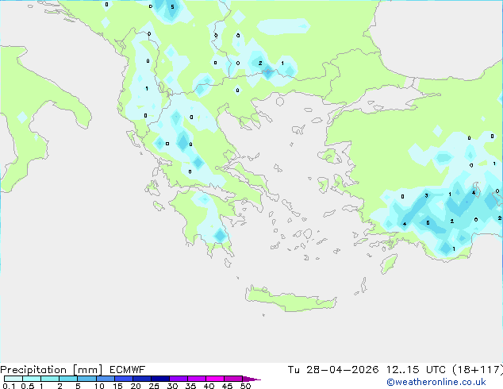Click the ECMWF model label
The image size is (503, 389).
pos(128,370)
